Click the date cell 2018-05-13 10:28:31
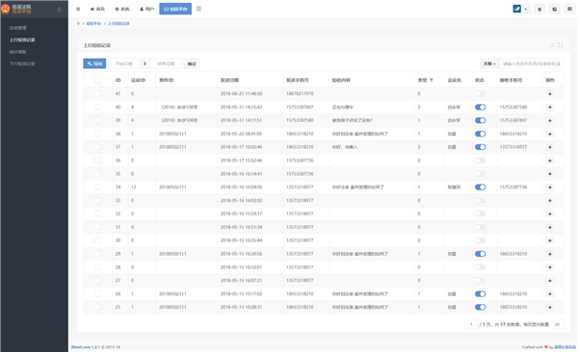Viewport: 578px width, 352px height. 241,307
